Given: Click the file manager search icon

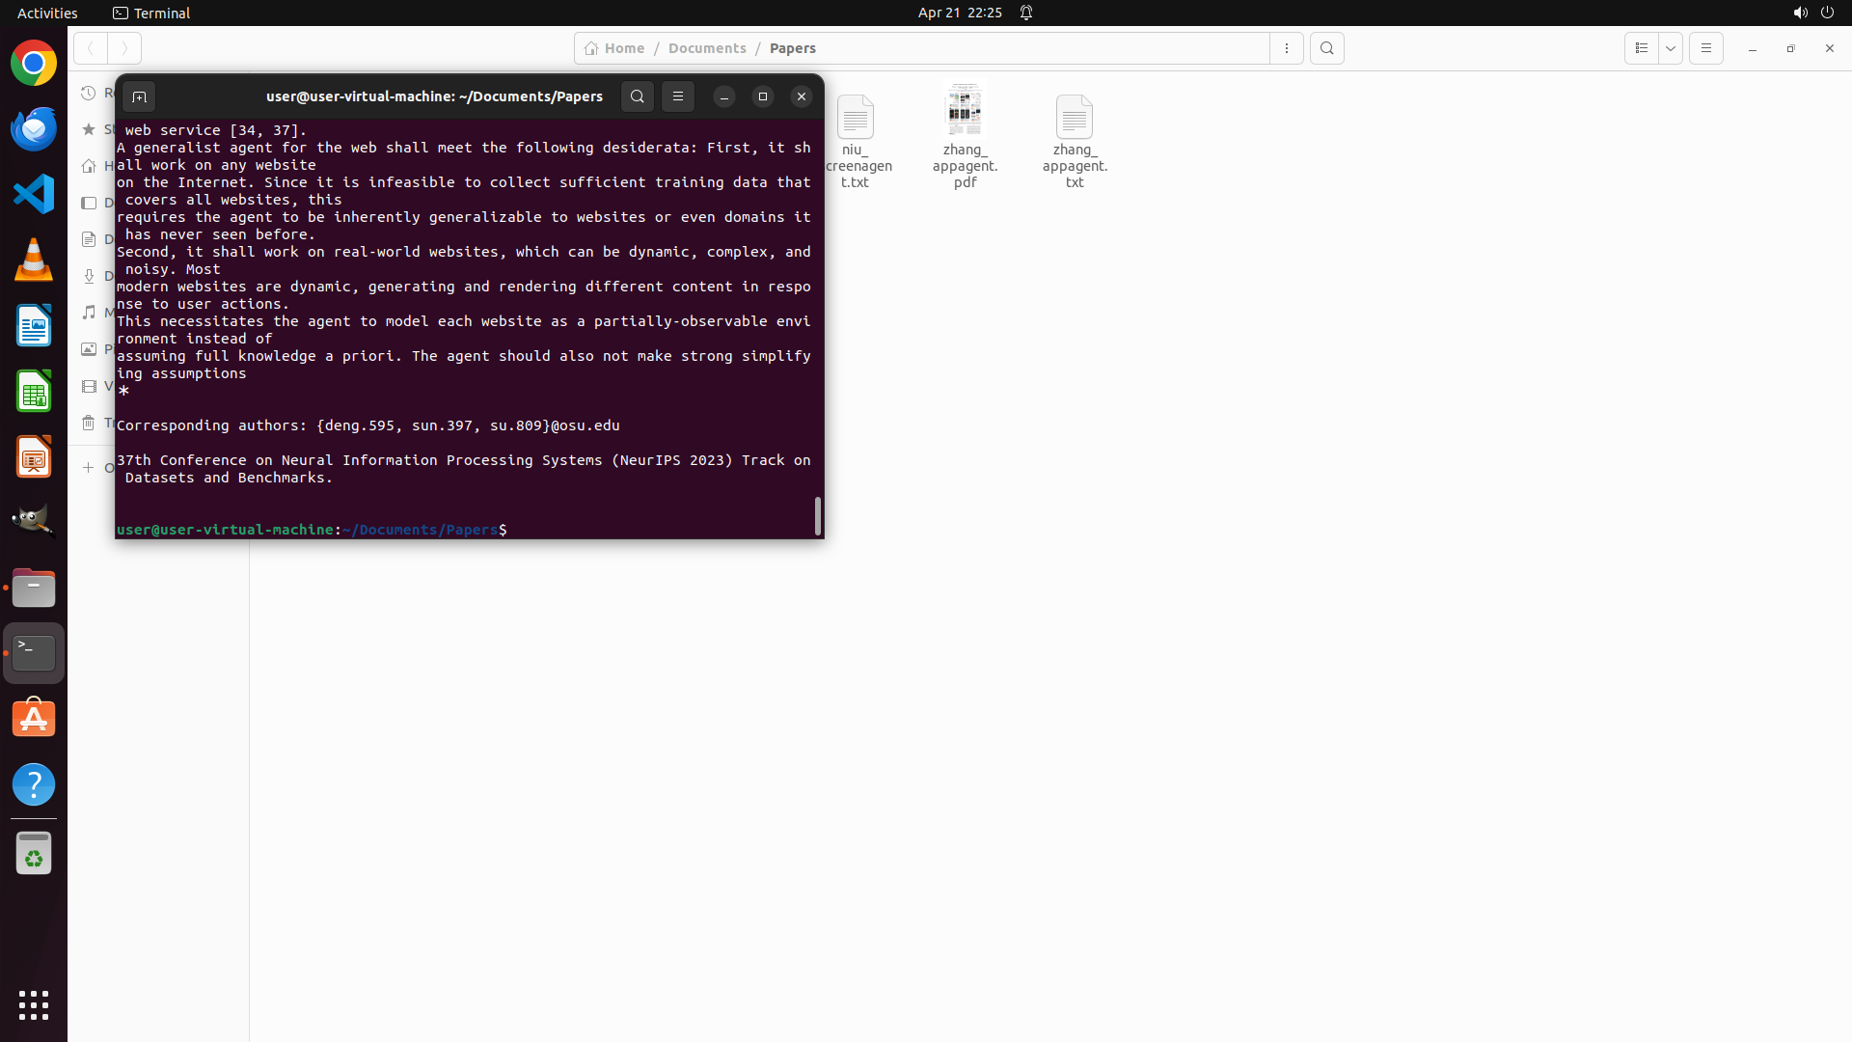Looking at the screenshot, I should point(1327,48).
